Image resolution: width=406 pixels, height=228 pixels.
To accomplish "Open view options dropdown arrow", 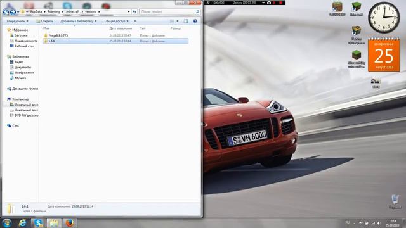I will 178,21.
